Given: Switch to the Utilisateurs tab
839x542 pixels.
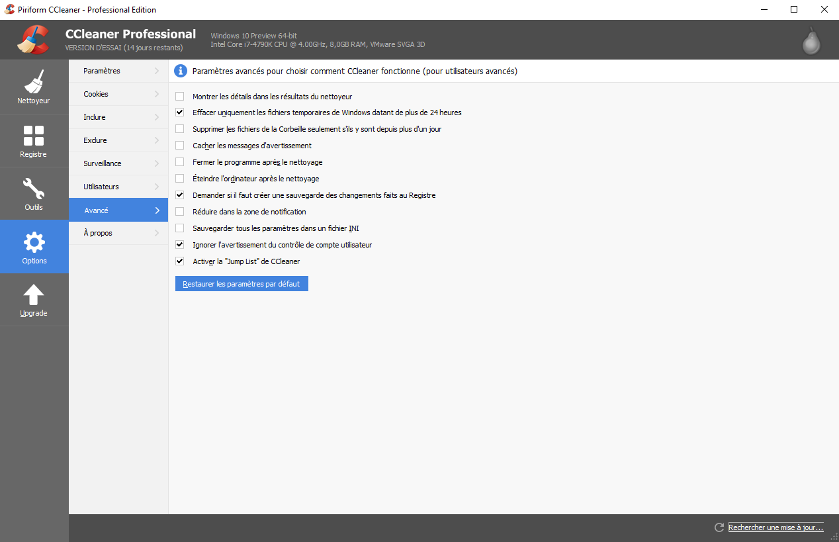Looking at the screenshot, I should (118, 186).
